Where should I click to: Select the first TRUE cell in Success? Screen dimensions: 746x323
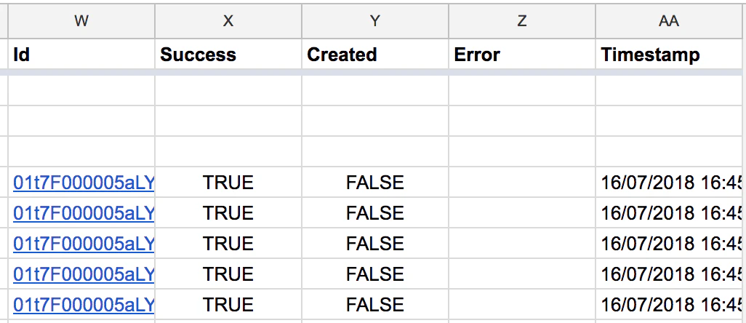[228, 183]
